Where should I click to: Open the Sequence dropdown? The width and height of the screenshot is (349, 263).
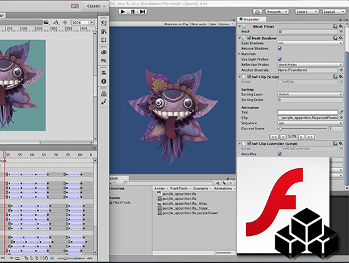pyautogui.click(x=310, y=123)
